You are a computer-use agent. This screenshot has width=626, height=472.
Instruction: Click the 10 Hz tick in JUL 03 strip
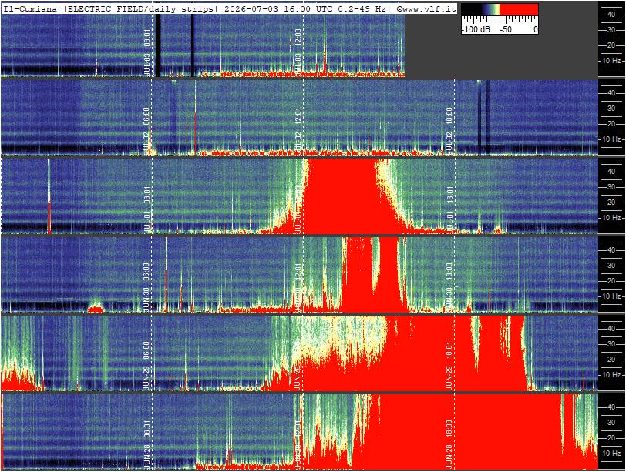[611, 61]
